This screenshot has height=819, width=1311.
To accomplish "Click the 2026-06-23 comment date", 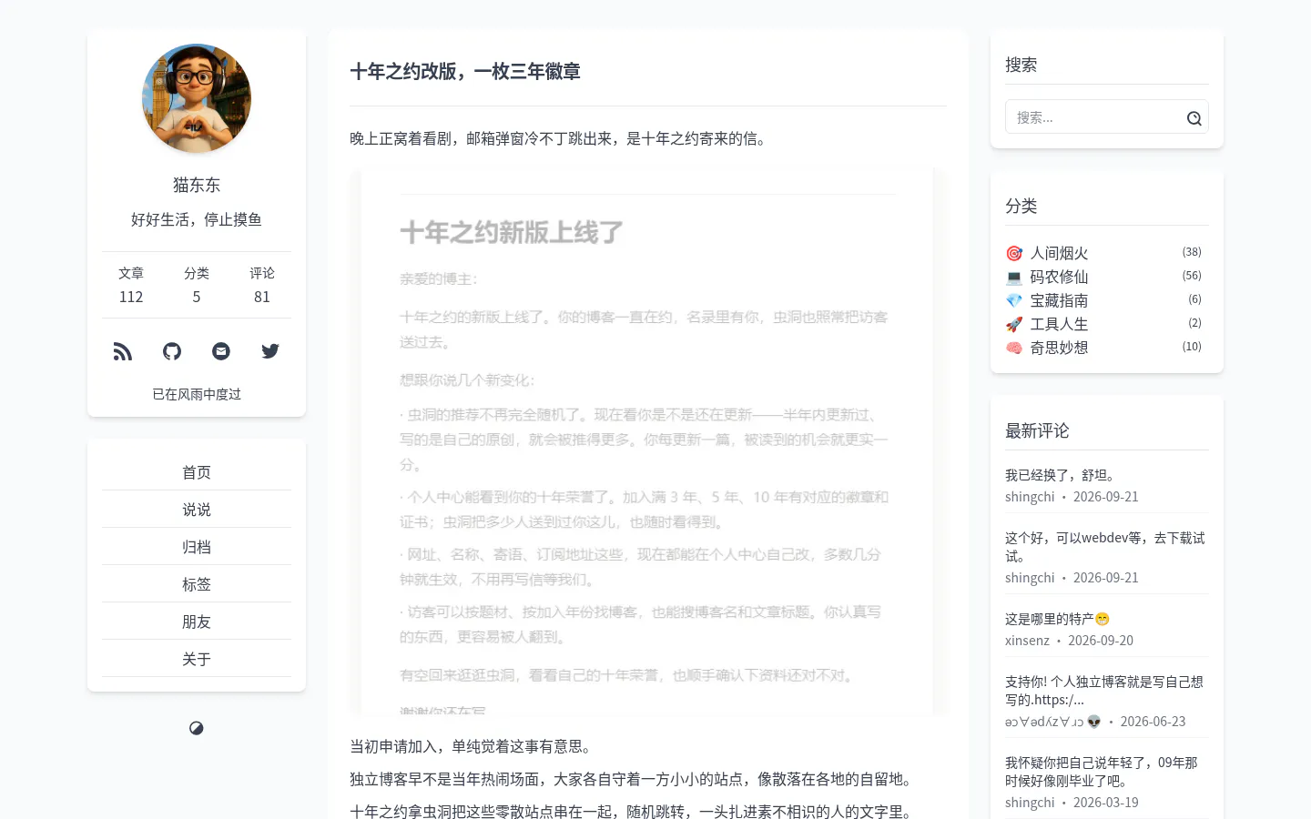I will click(1153, 722).
